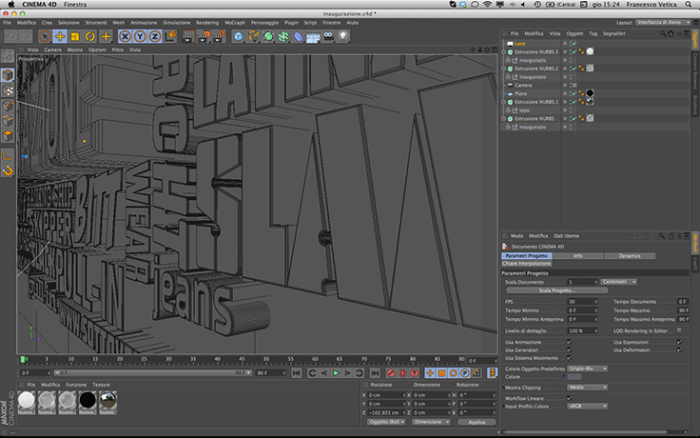The image size is (700, 438).
Task: Select the black material thumbnail
Action: (87, 400)
